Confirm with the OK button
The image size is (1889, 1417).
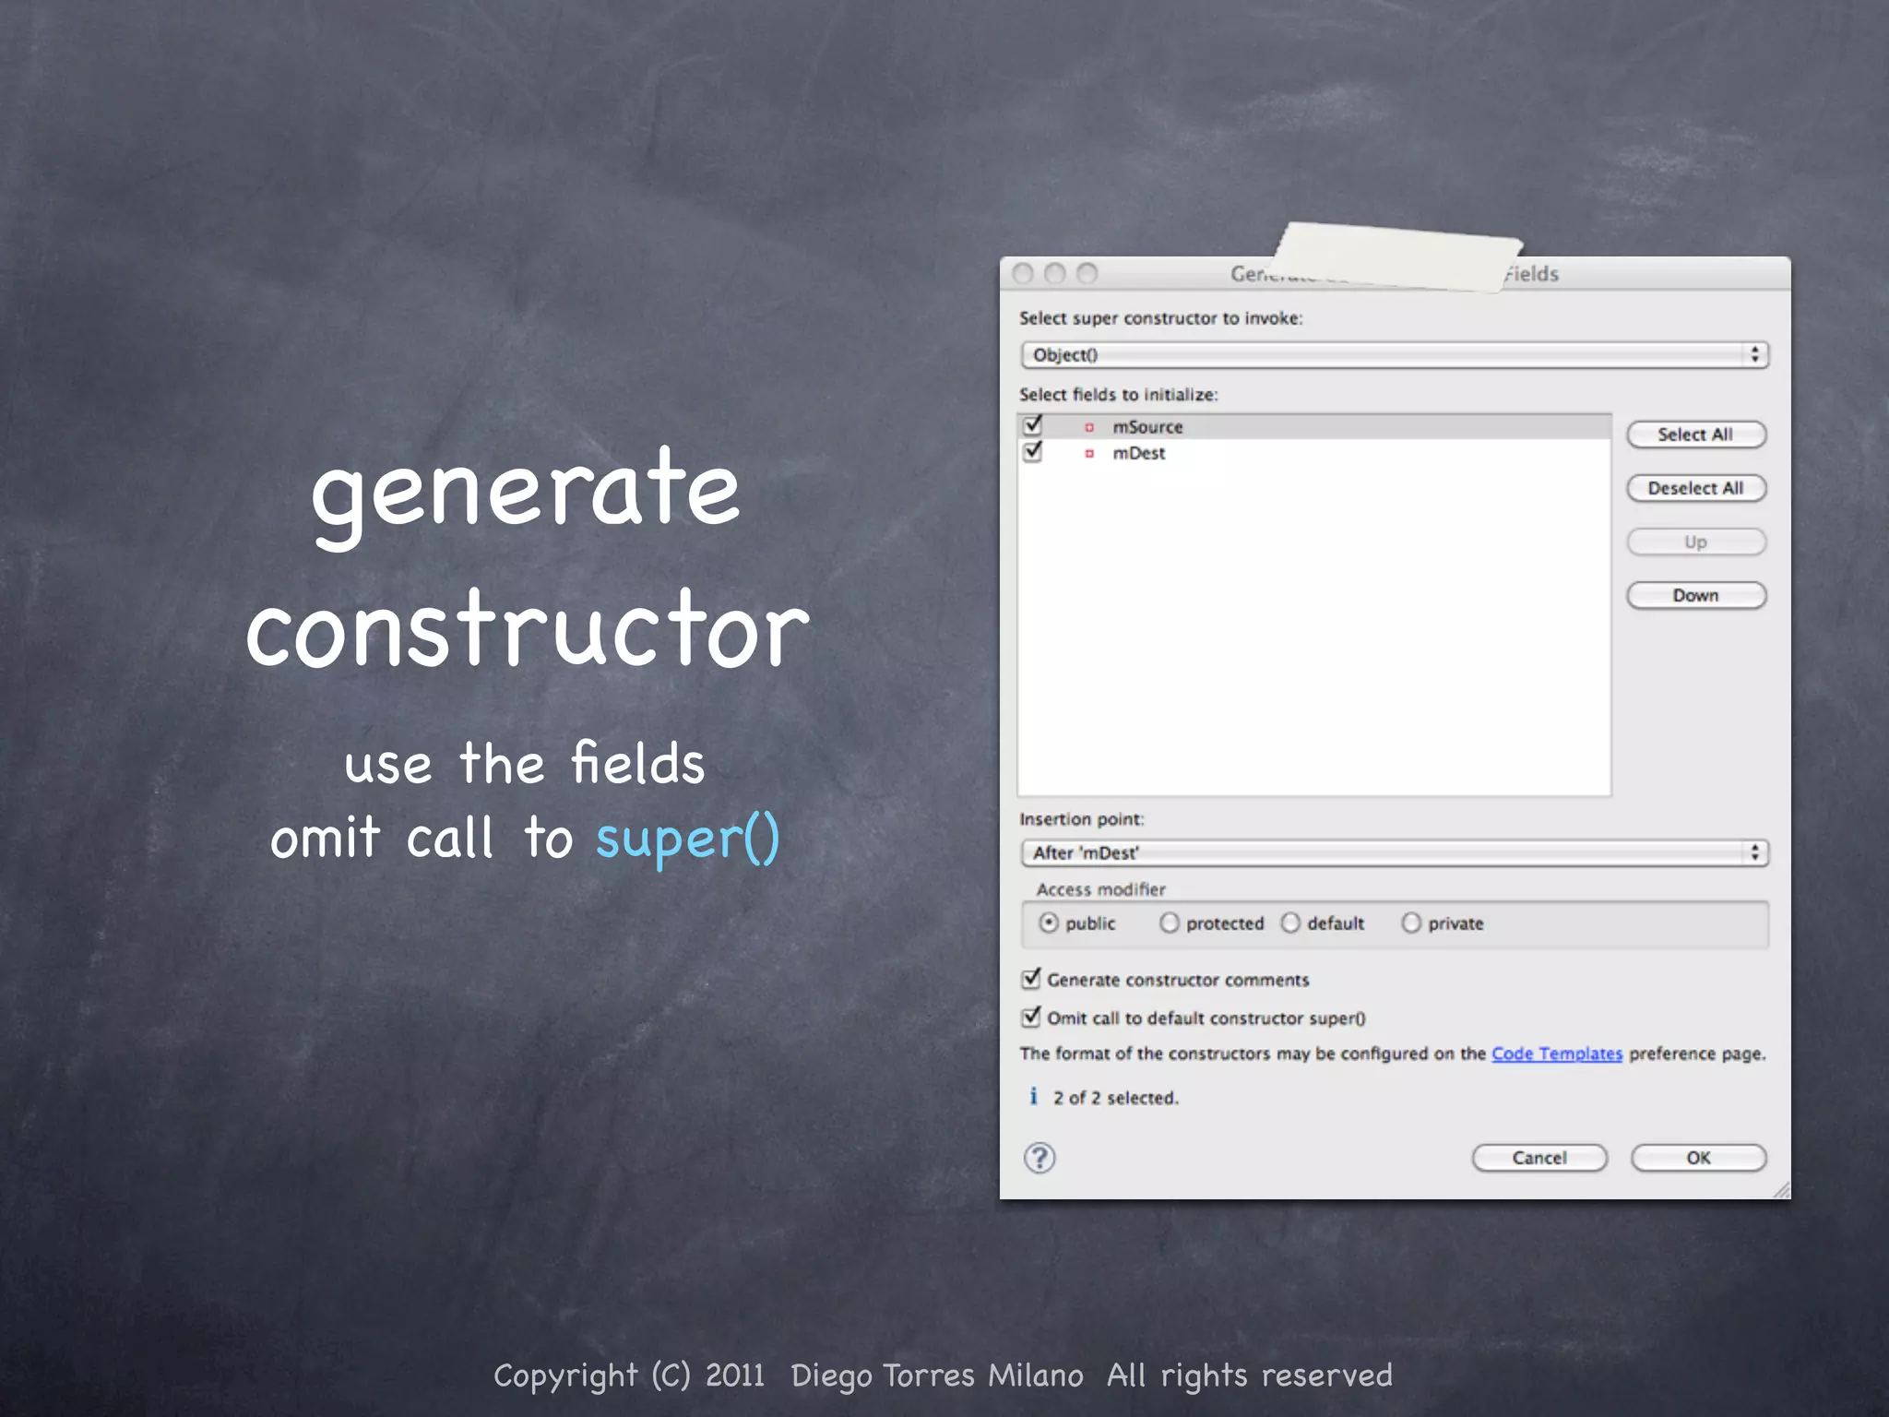(1698, 1158)
